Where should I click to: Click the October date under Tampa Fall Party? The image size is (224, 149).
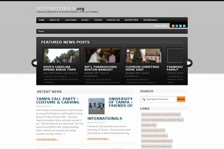[x=44, y=106]
